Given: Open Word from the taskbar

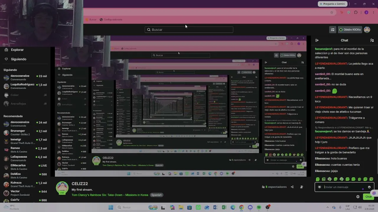Looking at the screenshot, I should (216, 207).
